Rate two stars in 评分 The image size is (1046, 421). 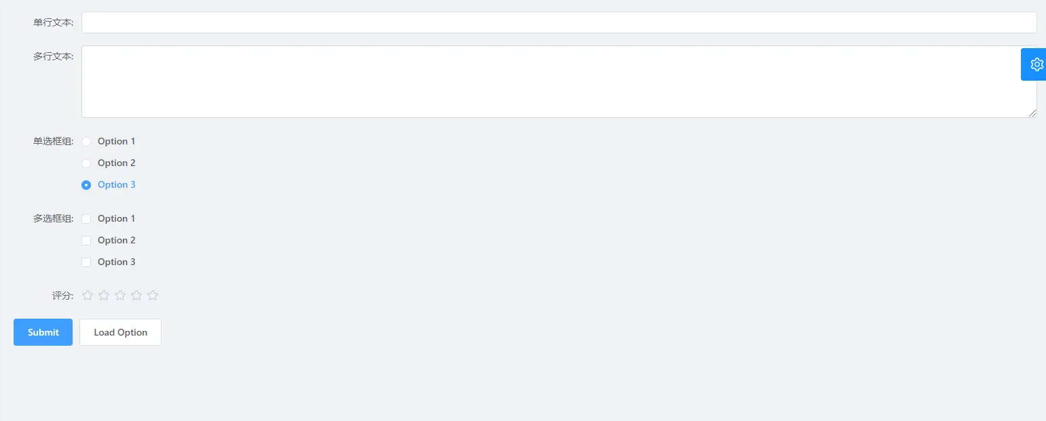pyautogui.click(x=104, y=295)
